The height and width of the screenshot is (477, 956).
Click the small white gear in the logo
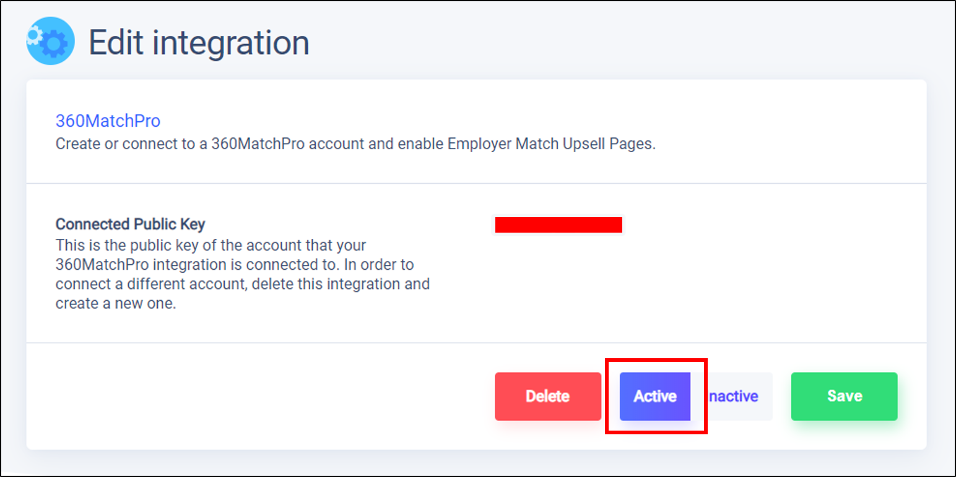[x=34, y=34]
